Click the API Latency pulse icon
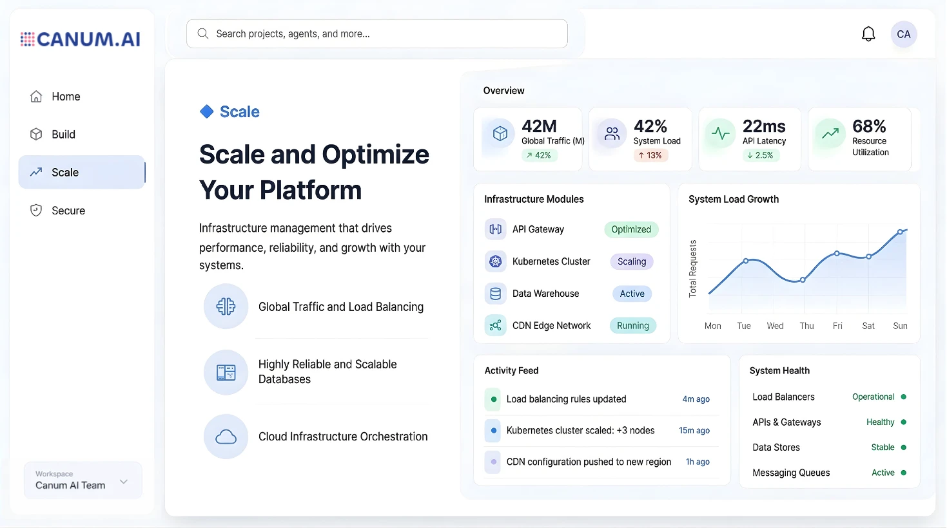 tap(720, 134)
